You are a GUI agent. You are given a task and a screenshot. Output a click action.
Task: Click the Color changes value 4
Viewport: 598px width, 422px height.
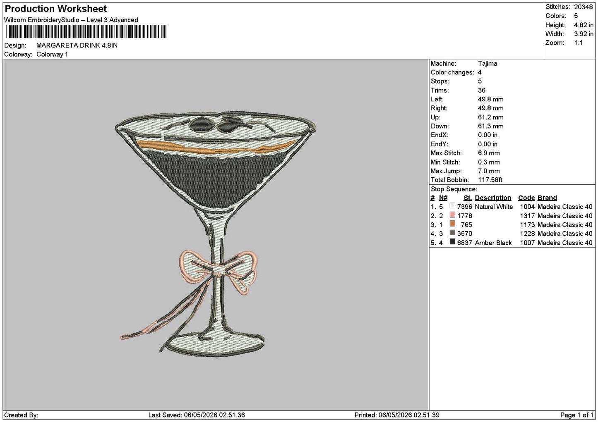480,72
